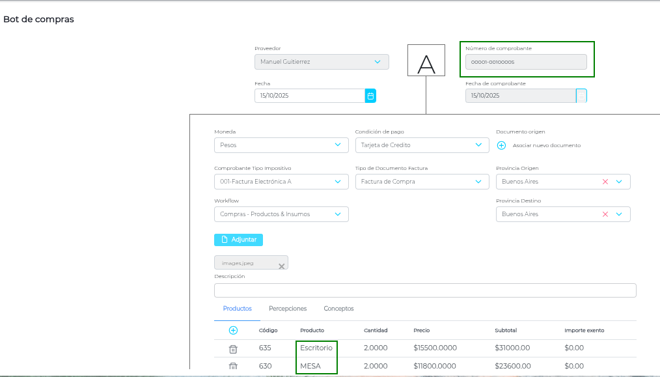Screen dimensions: 660x377
Task: Click the $31000.00 subtotal cell
Action: click(512, 348)
